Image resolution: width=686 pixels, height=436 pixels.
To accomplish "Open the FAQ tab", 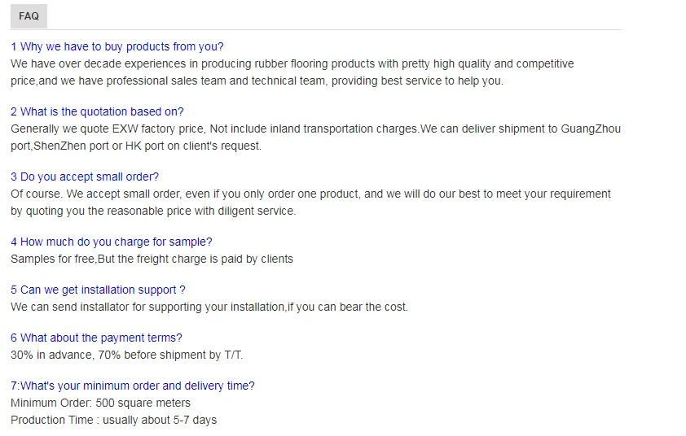I will tap(29, 16).
